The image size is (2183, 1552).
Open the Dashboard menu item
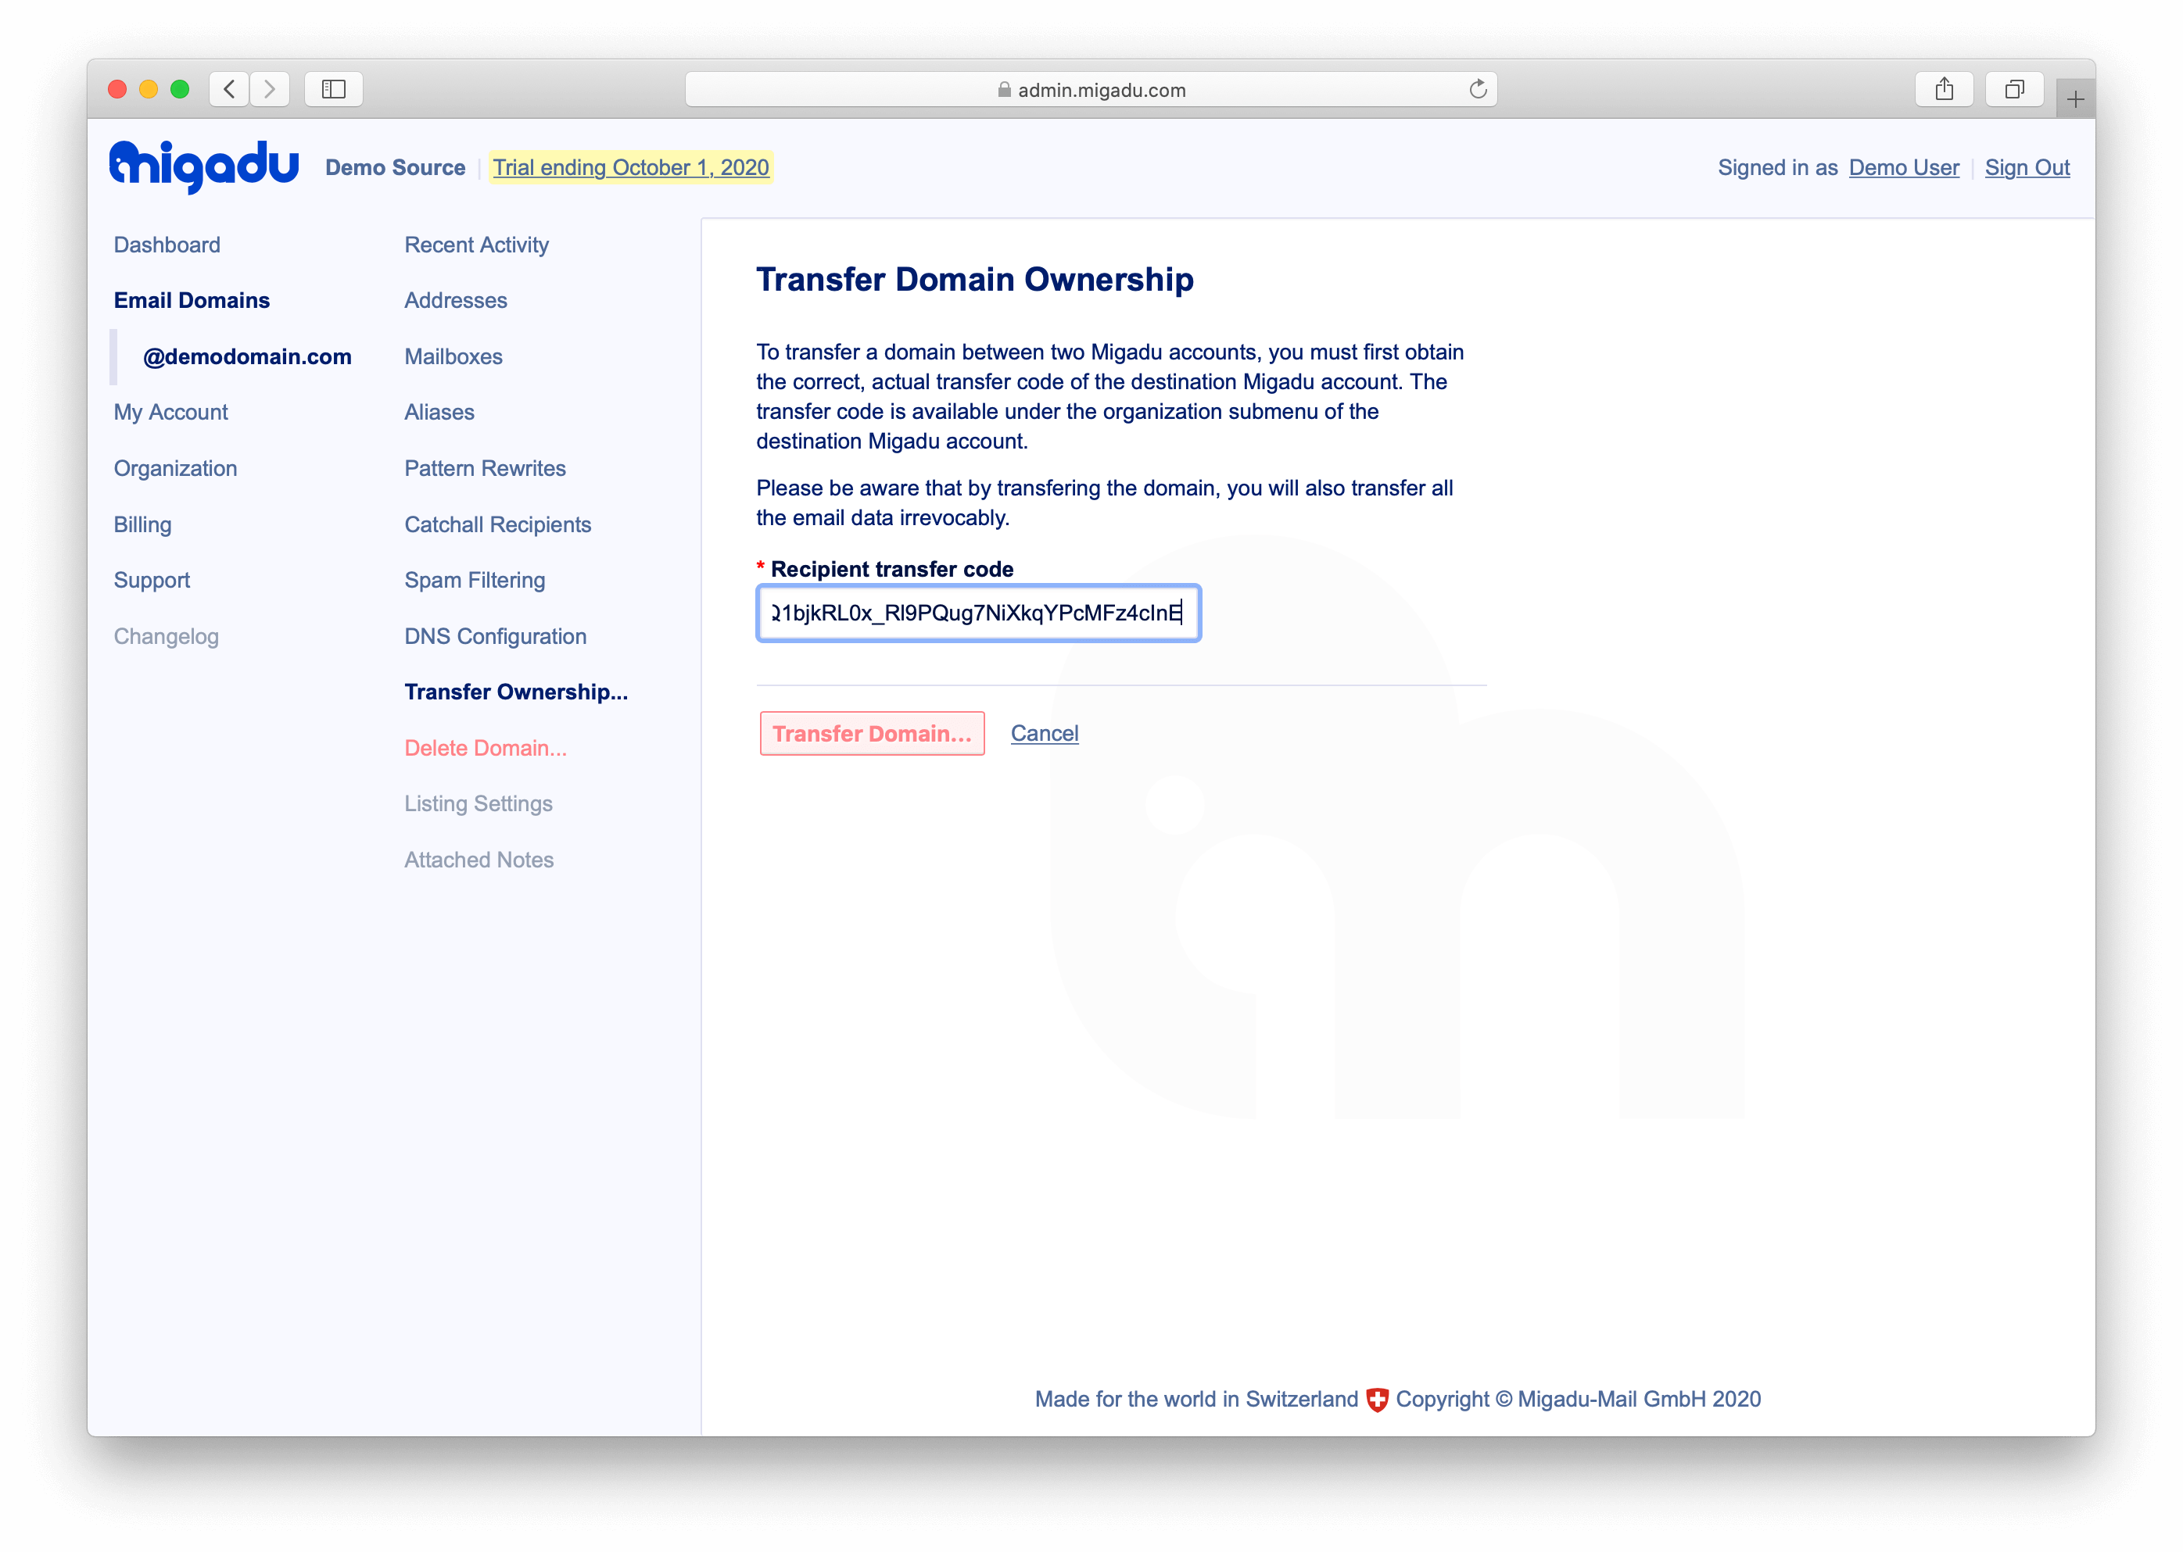(x=167, y=245)
